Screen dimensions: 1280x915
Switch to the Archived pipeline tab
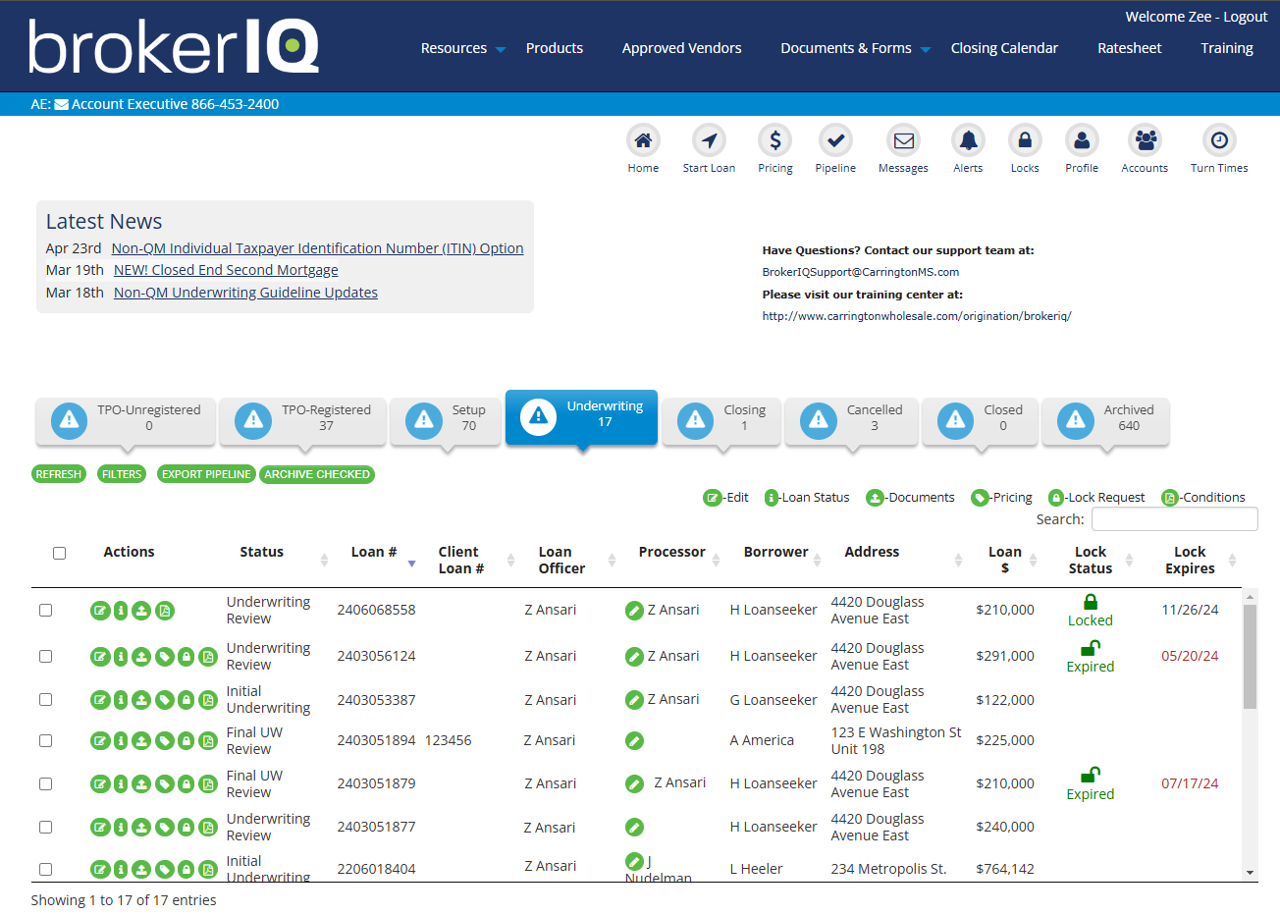pos(1105,420)
